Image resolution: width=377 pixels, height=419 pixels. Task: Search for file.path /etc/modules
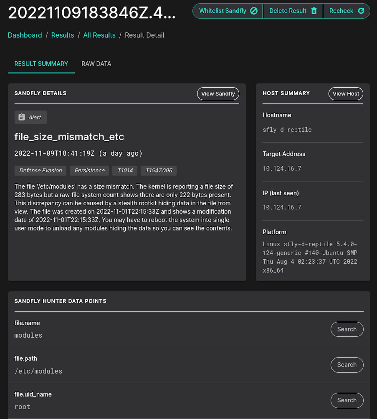(347, 365)
